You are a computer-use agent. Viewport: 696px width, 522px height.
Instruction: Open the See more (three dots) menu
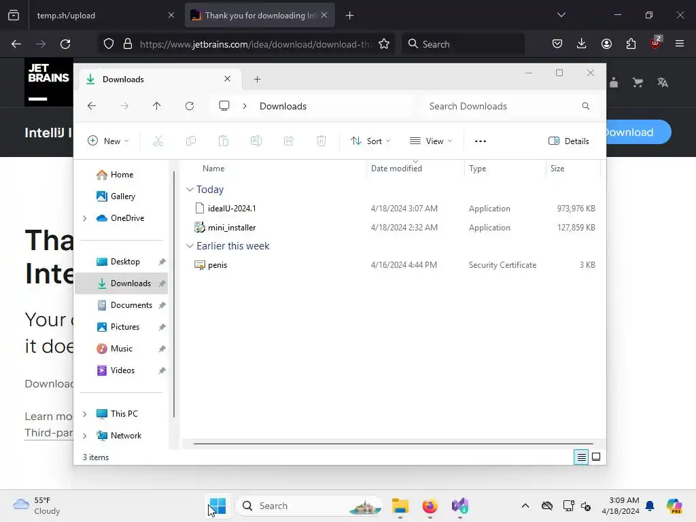[x=481, y=141]
